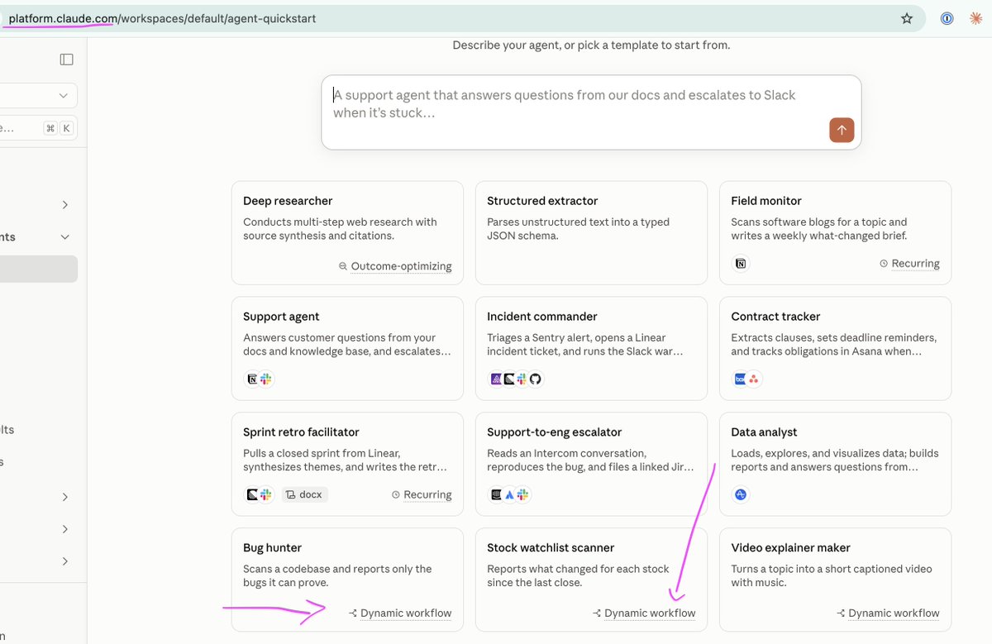The width and height of the screenshot is (992, 644).
Task: Pick the Support agent template title
Action: (x=281, y=317)
